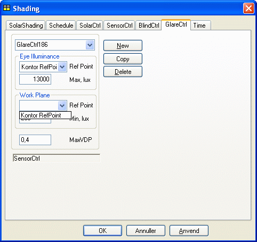Collapse the Work Plane Ref Point dropdown

(x=62, y=106)
